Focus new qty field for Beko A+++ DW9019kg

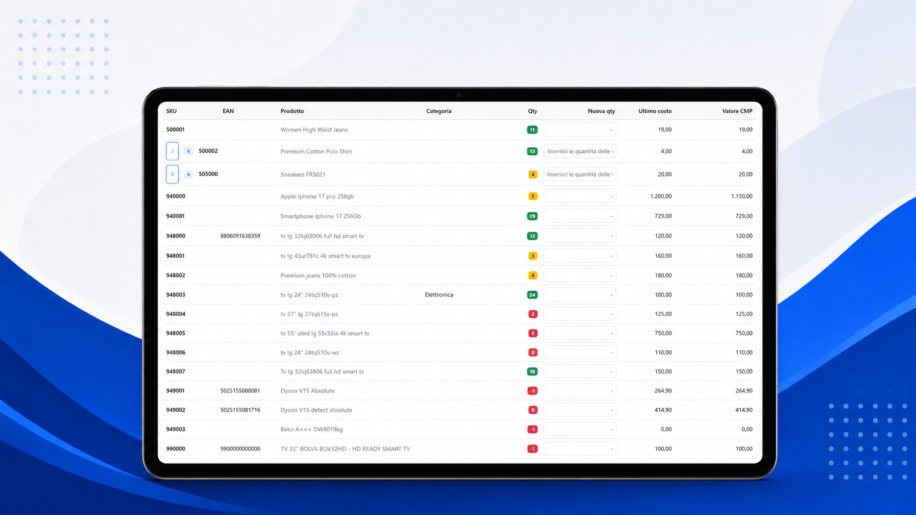(580, 429)
